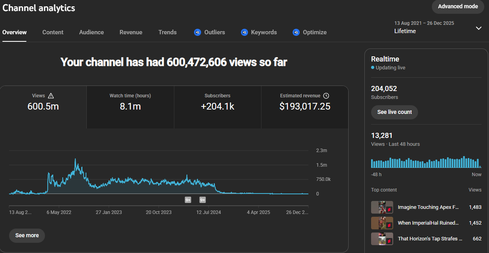Click the first 9+ chart marker
Screen dimensions: 489x253
(x=188, y=200)
